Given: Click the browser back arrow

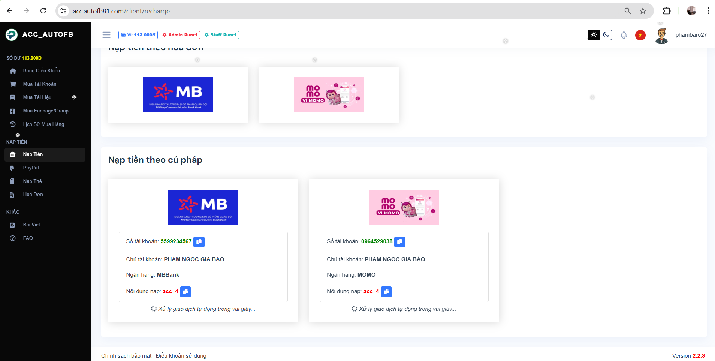Looking at the screenshot, I should 10,11.
